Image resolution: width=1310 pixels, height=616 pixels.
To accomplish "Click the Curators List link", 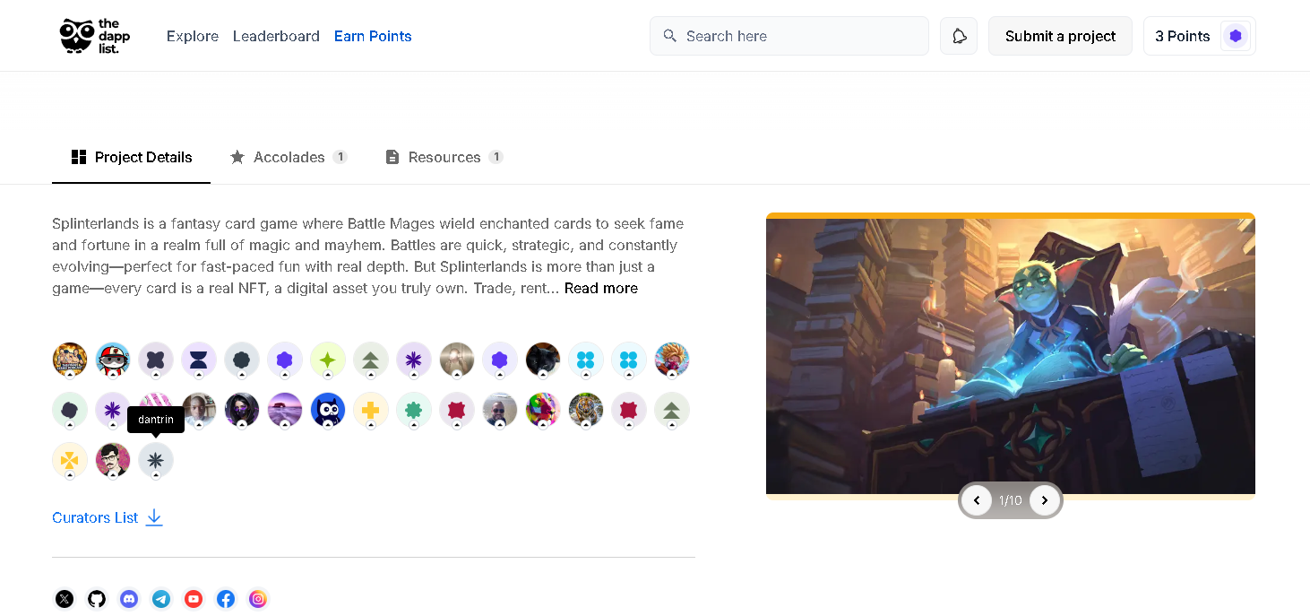I will (95, 517).
